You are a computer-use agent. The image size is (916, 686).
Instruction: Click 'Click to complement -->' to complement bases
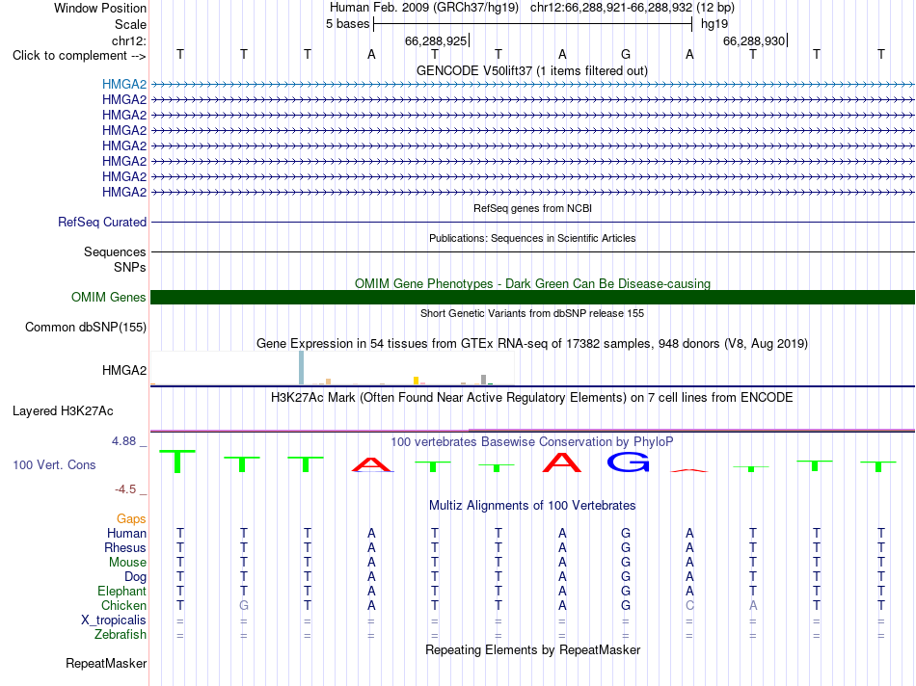79,56
